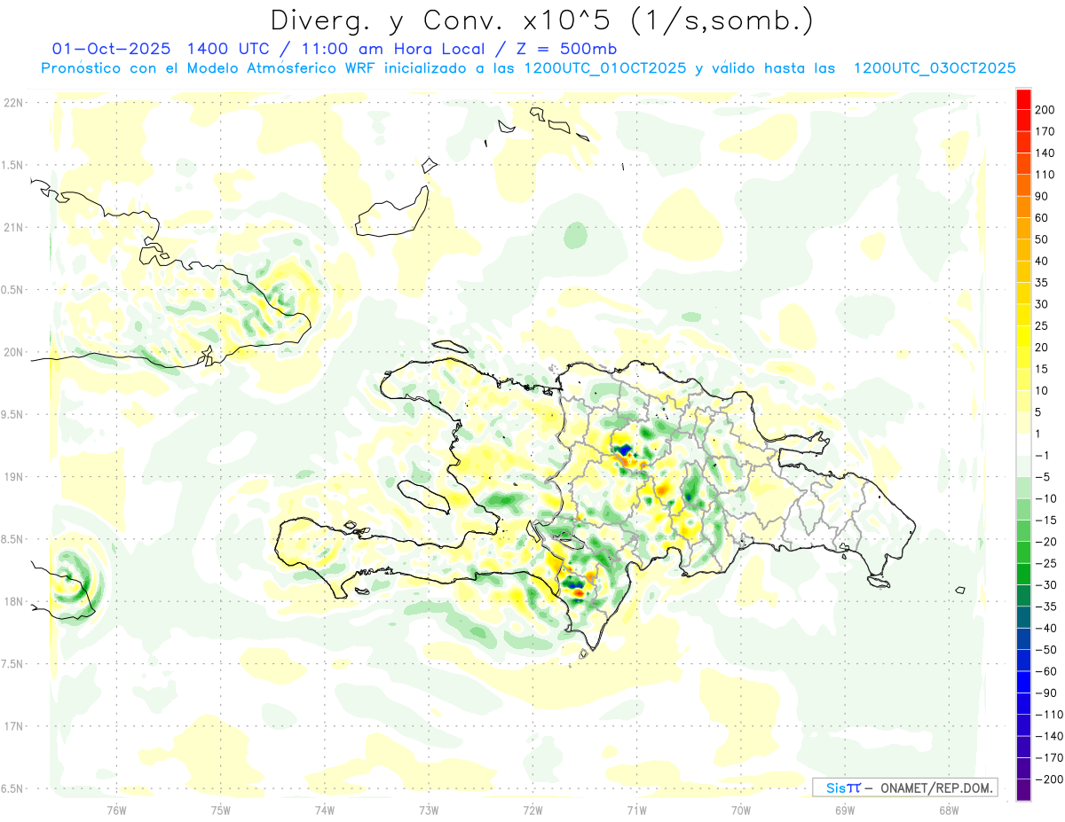Click the "-20" color scale label
The width and height of the screenshot is (1065, 822).
click(1045, 541)
